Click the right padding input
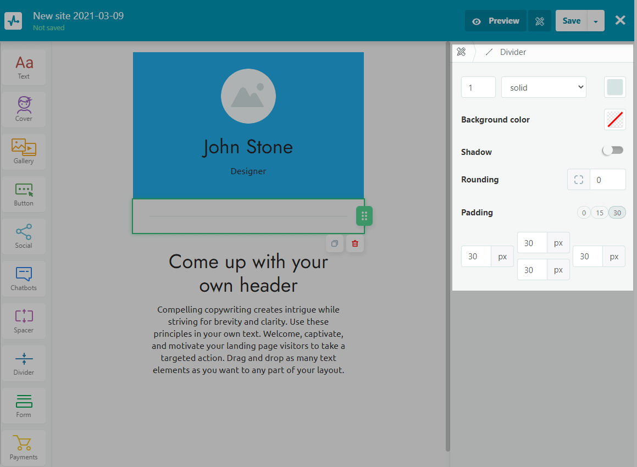 588,257
